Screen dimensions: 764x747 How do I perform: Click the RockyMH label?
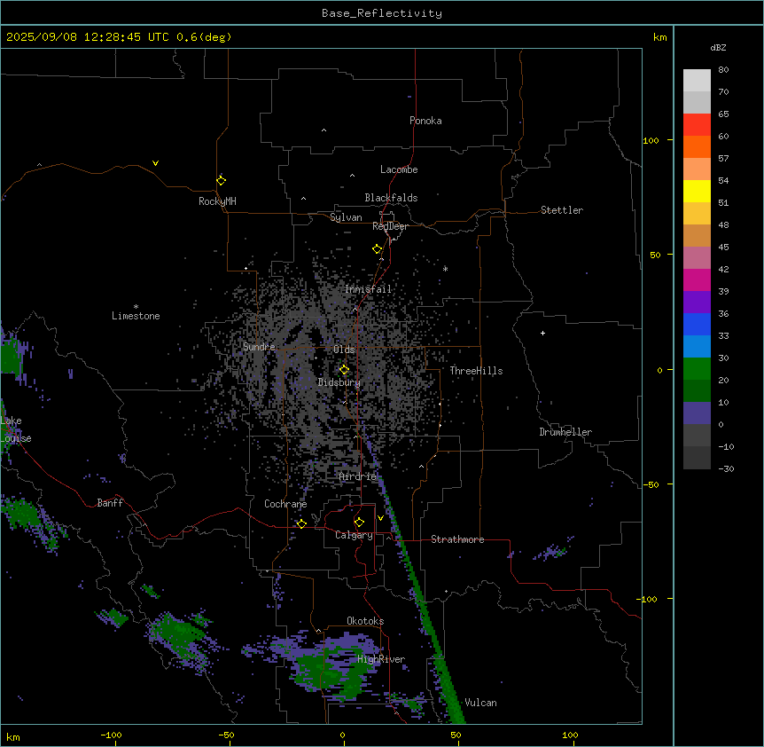click(x=217, y=201)
